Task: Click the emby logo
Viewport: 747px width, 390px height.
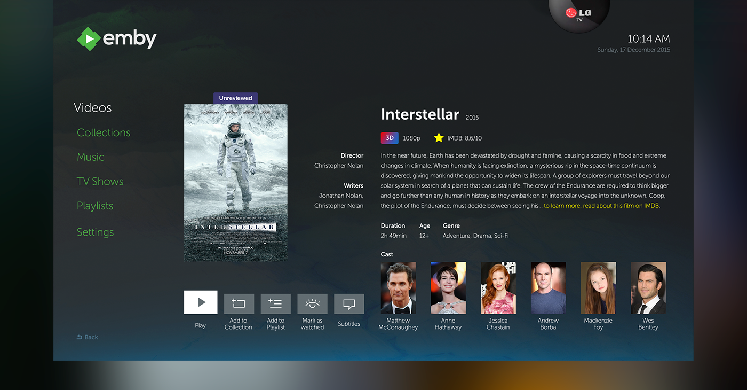Action: (117, 38)
